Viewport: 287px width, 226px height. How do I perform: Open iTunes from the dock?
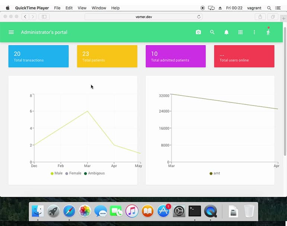[132, 211]
